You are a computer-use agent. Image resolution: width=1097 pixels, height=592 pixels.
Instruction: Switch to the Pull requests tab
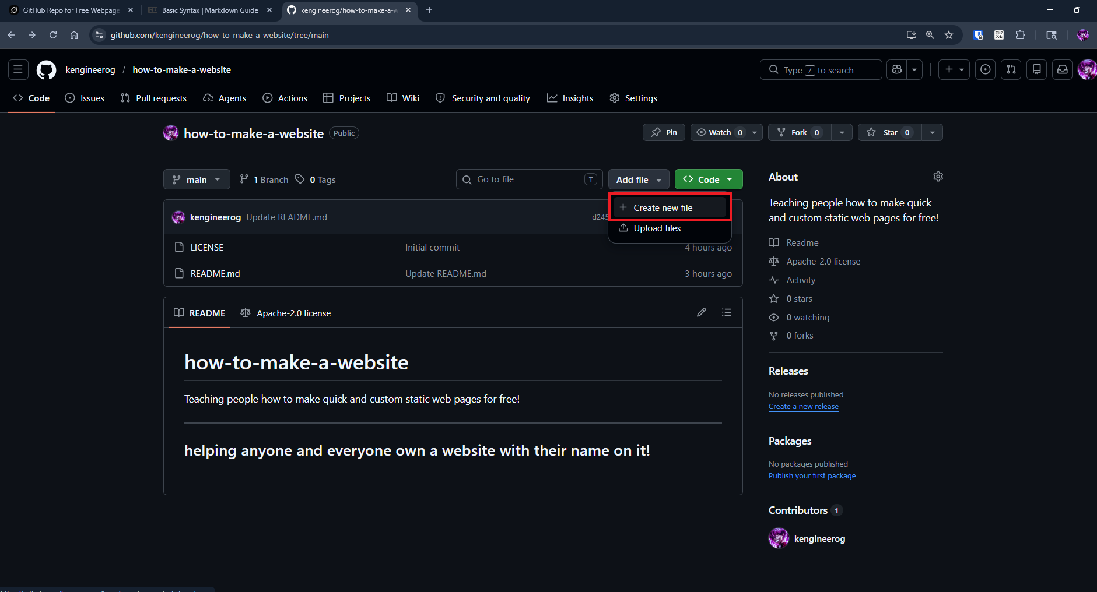pyautogui.click(x=153, y=98)
